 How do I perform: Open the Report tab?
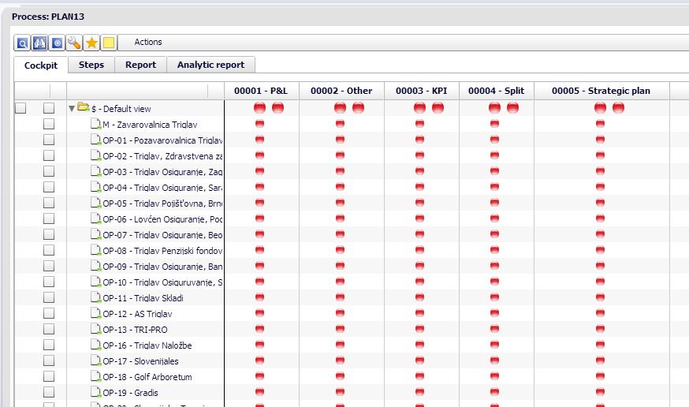tap(140, 65)
